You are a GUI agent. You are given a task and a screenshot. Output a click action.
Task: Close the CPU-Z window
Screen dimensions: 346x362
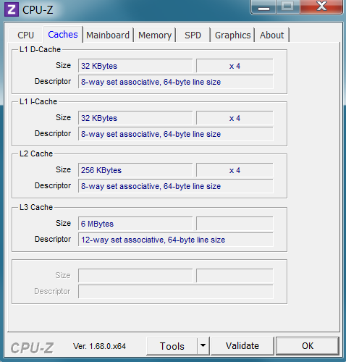coord(321,7)
